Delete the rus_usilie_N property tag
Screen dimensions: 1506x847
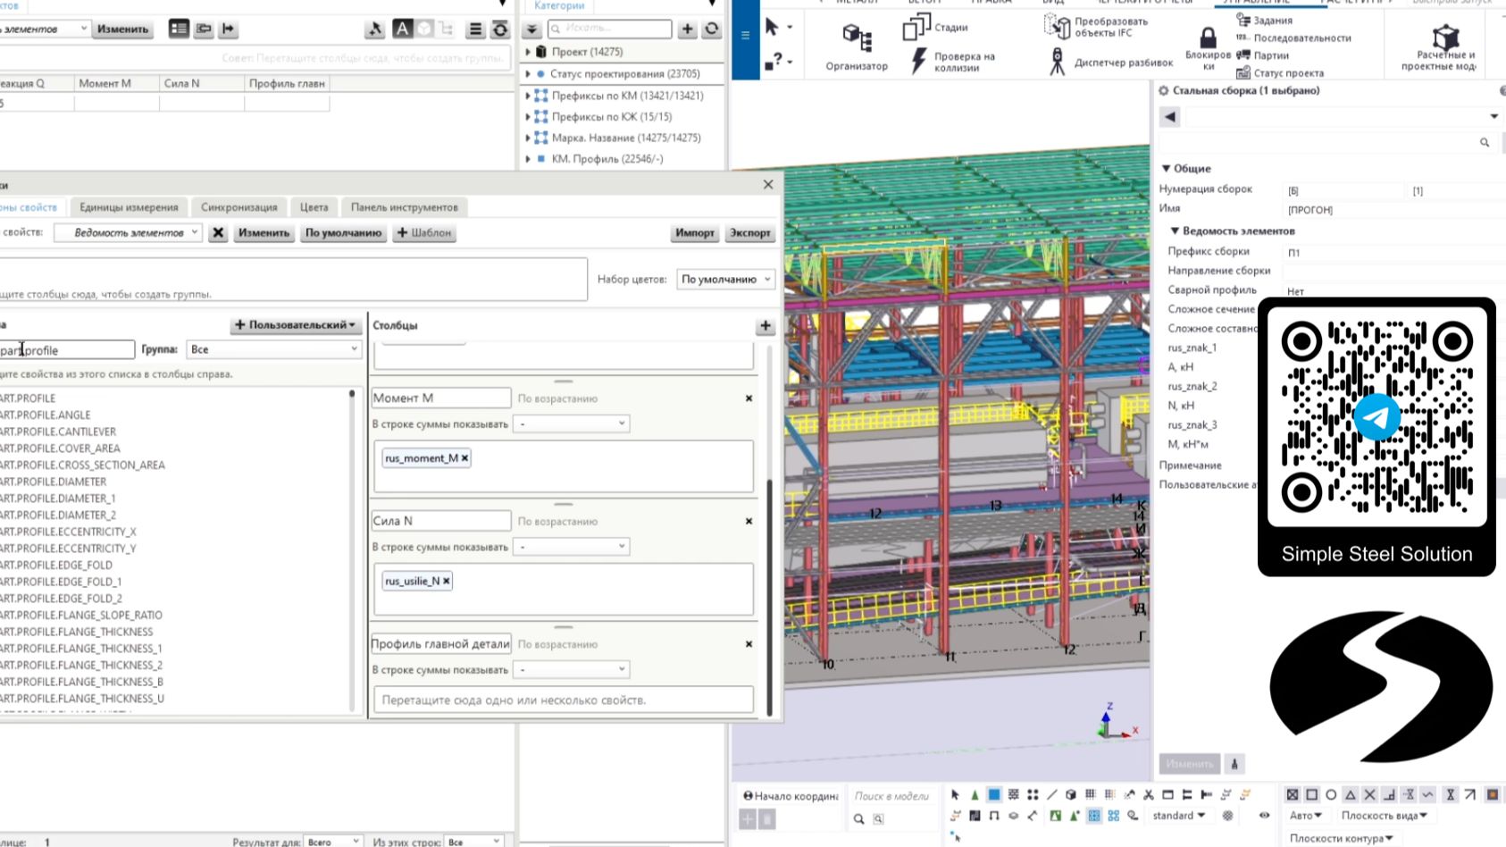pos(447,581)
